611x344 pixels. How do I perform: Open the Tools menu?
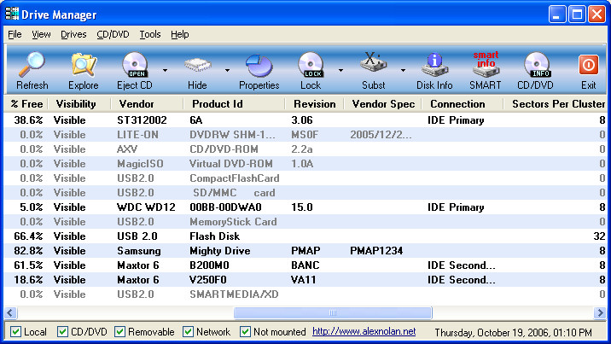[150, 34]
